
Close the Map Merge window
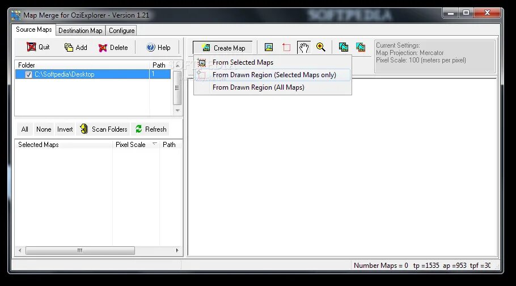pyautogui.click(x=488, y=13)
